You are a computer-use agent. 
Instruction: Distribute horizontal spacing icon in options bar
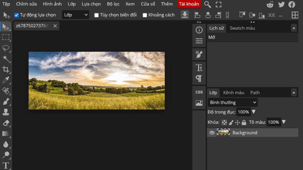point(272,15)
